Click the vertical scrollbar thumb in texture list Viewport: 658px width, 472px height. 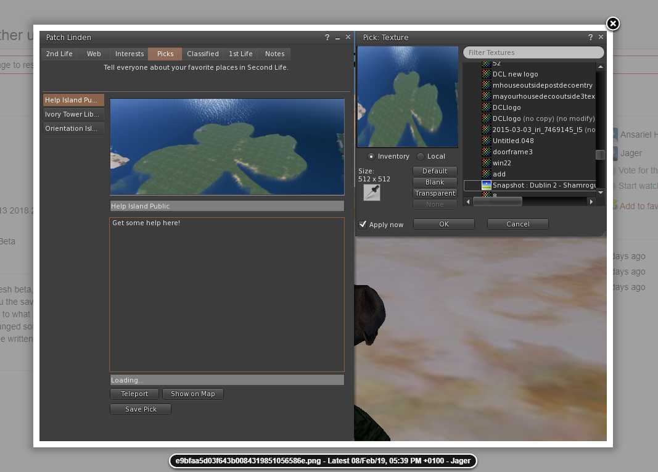pyautogui.click(x=600, y=154)
